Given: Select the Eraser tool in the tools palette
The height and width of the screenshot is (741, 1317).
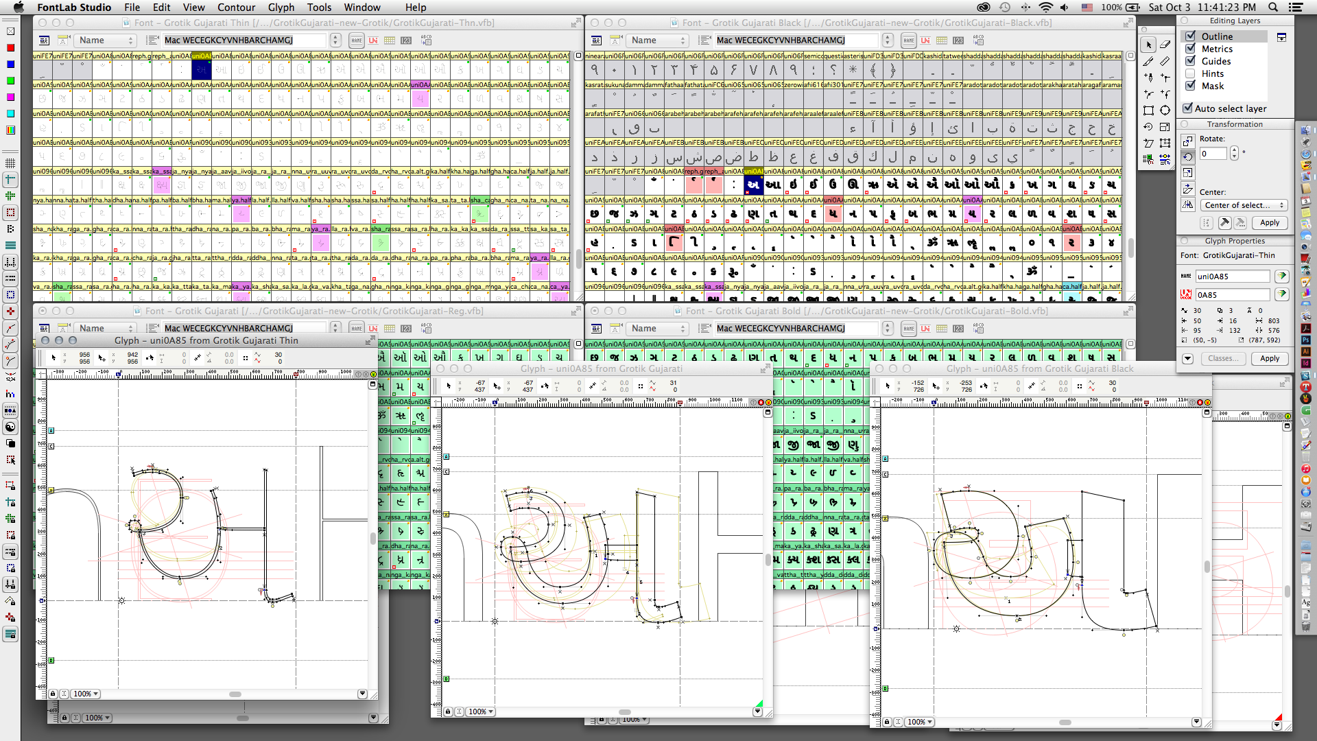Looking at the screenshot, I should click(x=1165, y=45).
